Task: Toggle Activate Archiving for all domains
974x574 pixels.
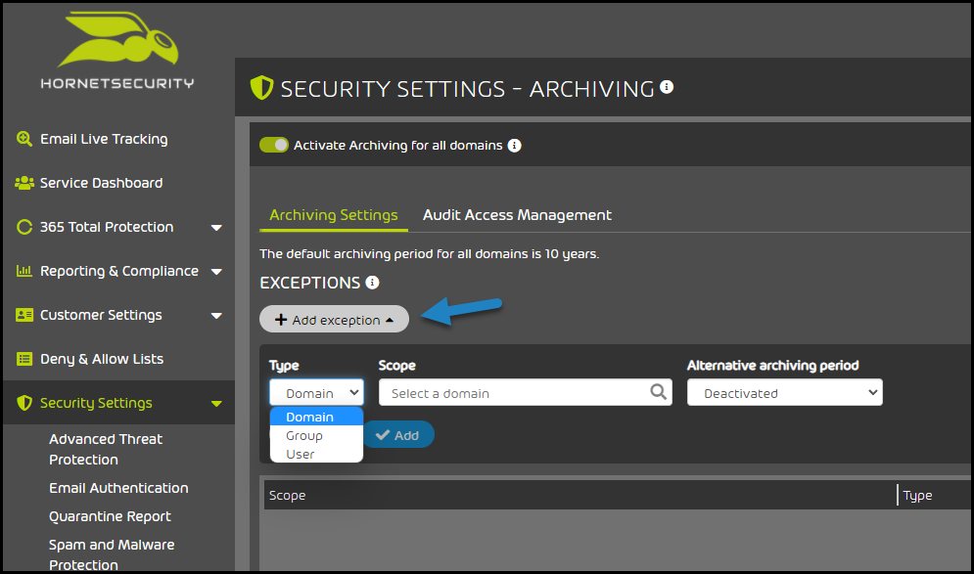Action: pyautogui.click(x=274, y=145)
